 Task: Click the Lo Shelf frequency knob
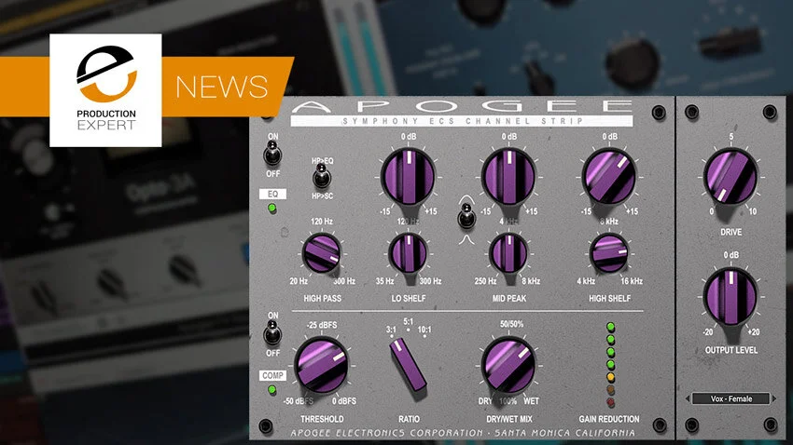point(408,253)
